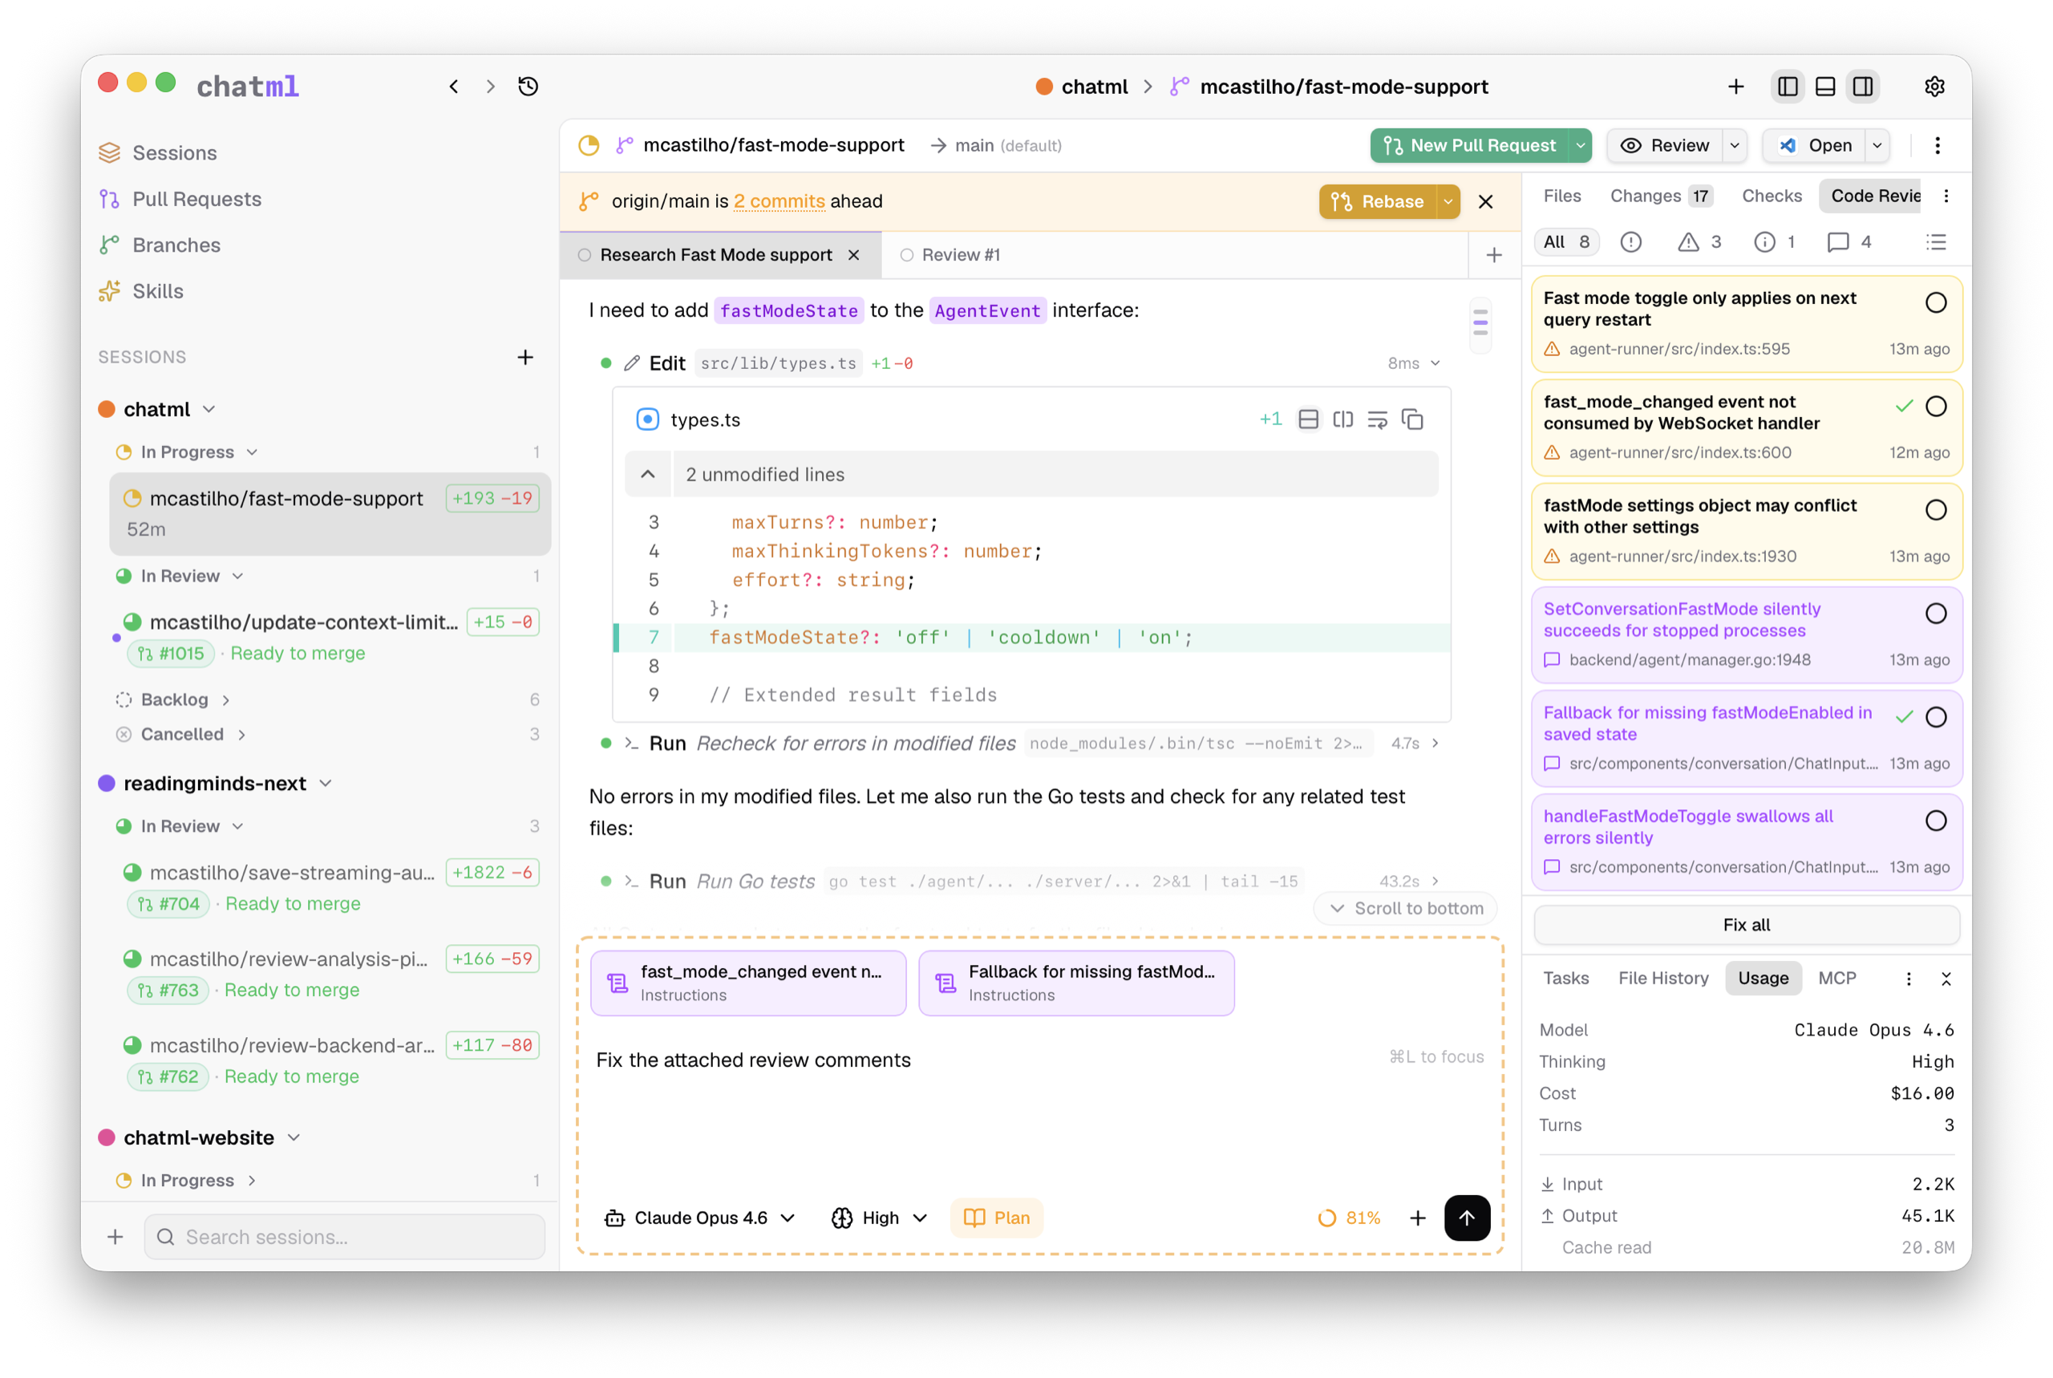Image resolution: width=2053 pixels, height=1378 pixels.
Task: Click the search sessions field
Action: click(344, 1237)
